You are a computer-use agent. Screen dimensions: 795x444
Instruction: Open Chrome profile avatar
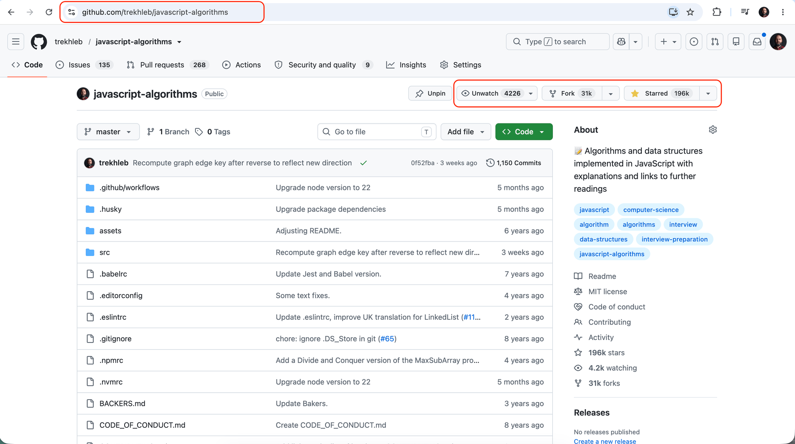(764, 12)
